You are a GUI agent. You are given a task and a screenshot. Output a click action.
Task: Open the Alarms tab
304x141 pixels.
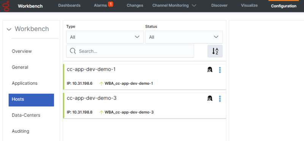pos(100,5)
